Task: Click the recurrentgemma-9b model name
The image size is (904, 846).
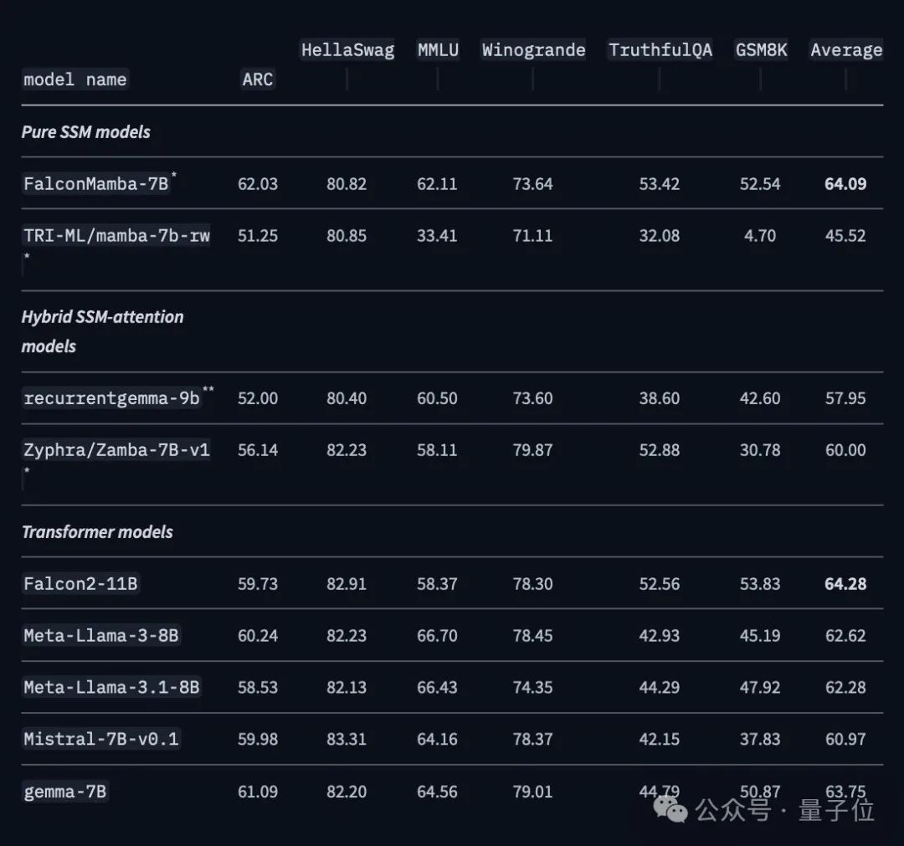Action: [112, 398]
